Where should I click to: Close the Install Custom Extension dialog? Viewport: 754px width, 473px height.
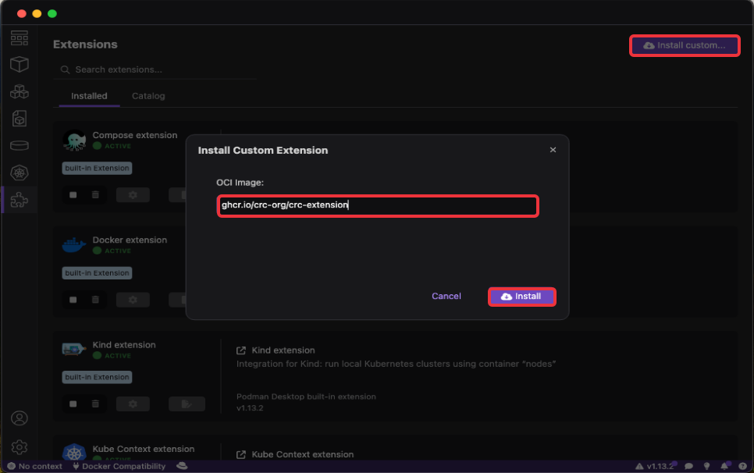553,150
